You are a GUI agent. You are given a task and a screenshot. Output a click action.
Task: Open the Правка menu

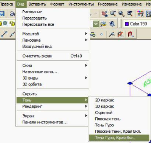(6, 4)
